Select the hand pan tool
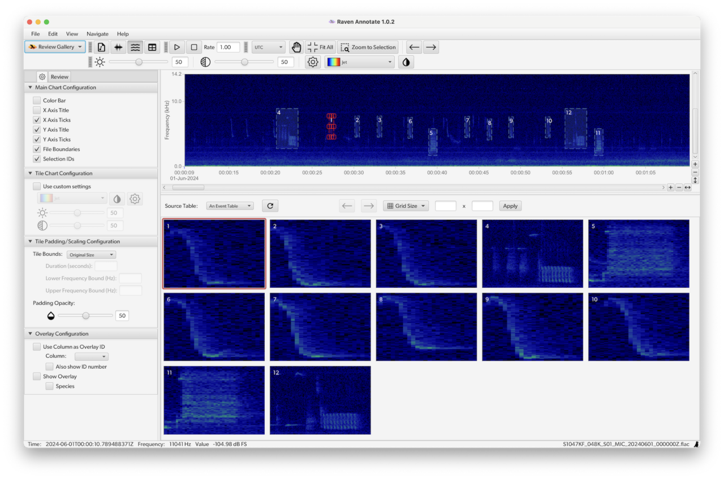This screenshot has width=724, height=479. click(296, 48)
